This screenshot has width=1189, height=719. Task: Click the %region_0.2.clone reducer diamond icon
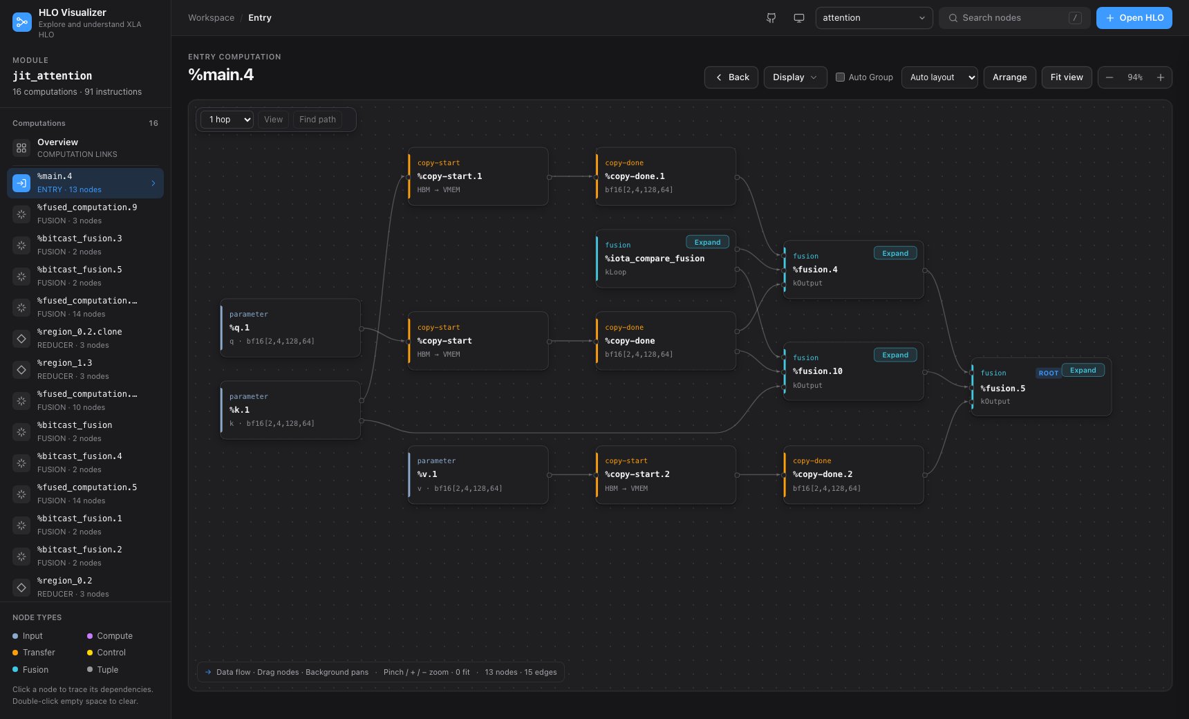tap(21, 339)
